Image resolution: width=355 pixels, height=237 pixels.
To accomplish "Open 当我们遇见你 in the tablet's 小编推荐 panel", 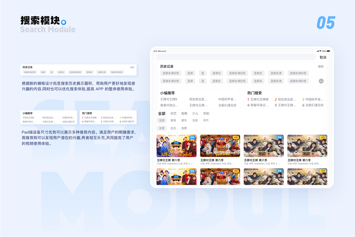I will click(x=227, y=105).
